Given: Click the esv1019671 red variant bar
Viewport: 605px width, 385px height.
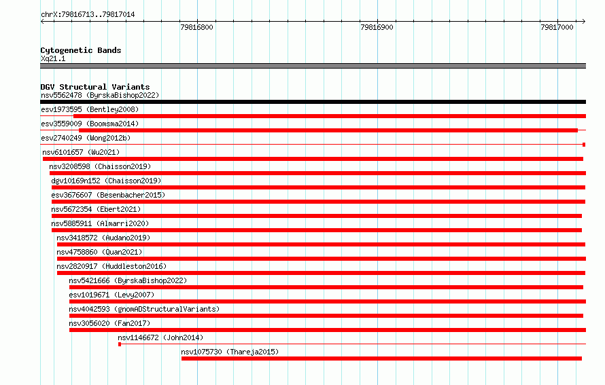Looking at the screenshot, I should point(328,301).
